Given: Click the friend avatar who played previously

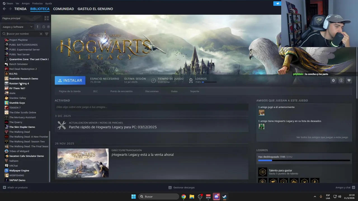Looking at the screenshot, I should click(262, 113).
